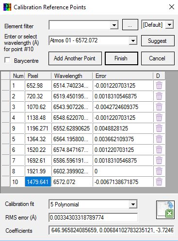Image resolution: width=178 pixels, height=241 pixels.
Task: Select wavelength cell 6514.740234...
Action: pyautogui.click(x=72, y=85)
